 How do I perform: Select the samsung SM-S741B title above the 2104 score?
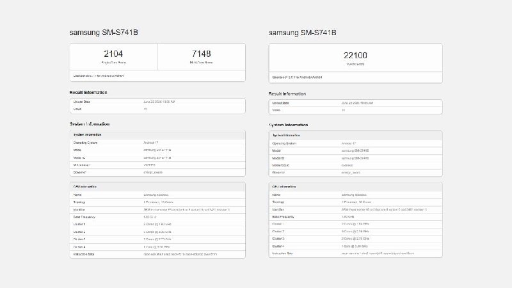[x=104, y=33]
